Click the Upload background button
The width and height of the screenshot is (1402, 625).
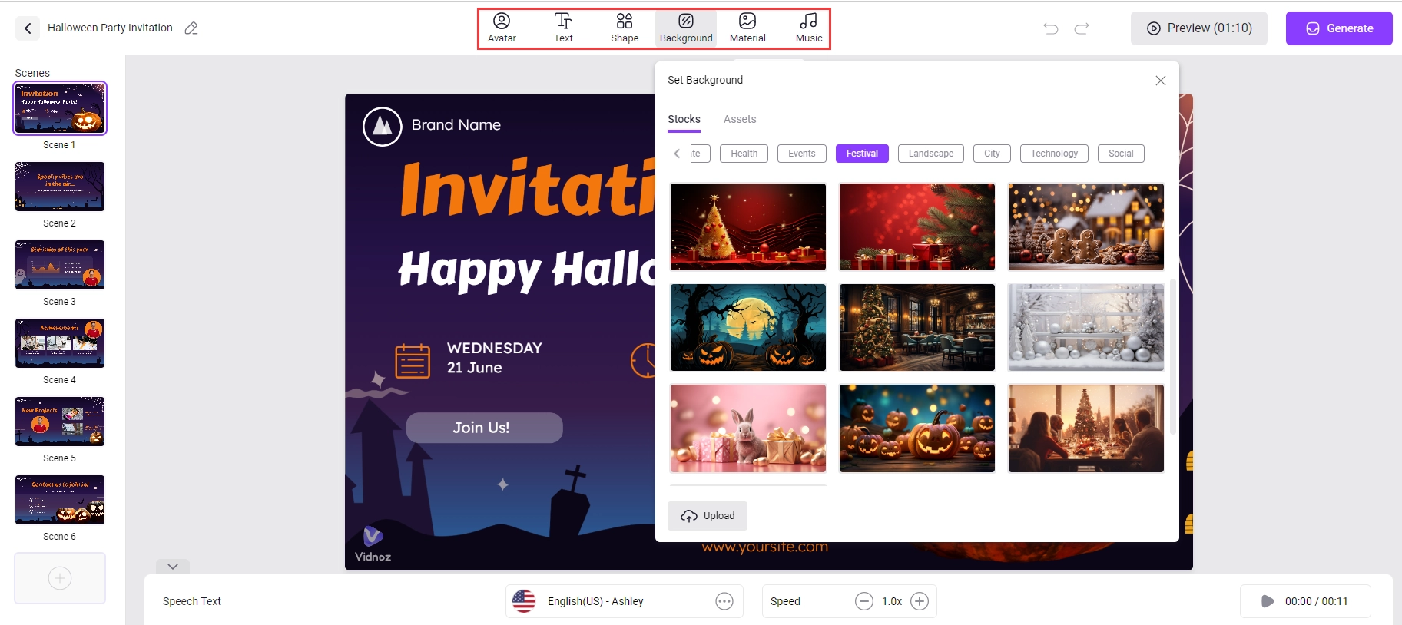pos(708,516)
